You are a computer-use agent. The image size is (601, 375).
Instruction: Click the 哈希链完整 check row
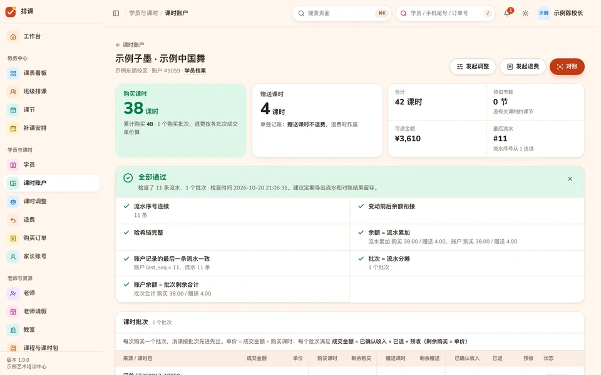point(233,237)
